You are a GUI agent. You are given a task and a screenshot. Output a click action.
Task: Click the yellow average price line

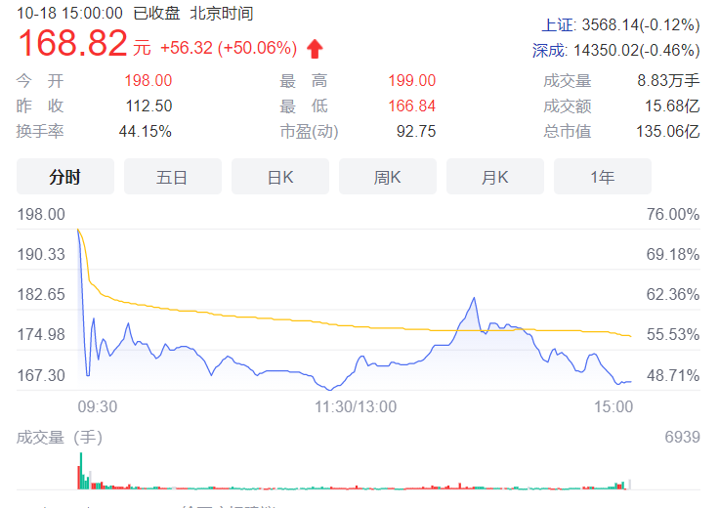(293, 318)
